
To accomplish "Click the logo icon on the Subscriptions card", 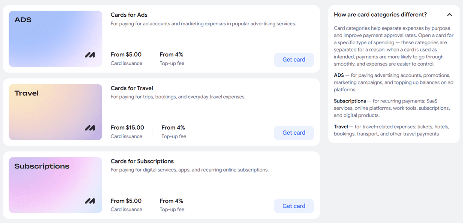I will [90, 201].
